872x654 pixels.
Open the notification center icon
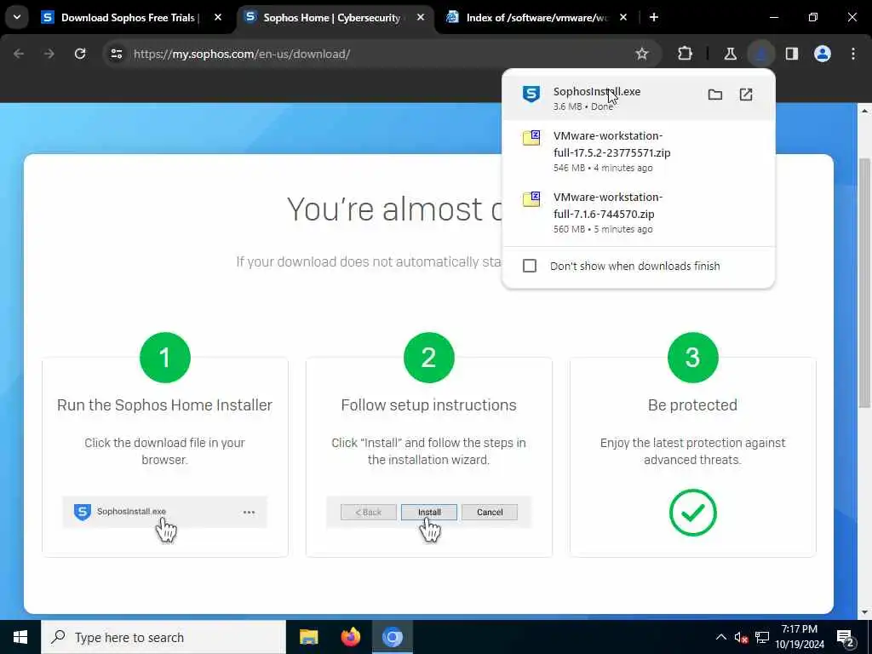point(845,637)
